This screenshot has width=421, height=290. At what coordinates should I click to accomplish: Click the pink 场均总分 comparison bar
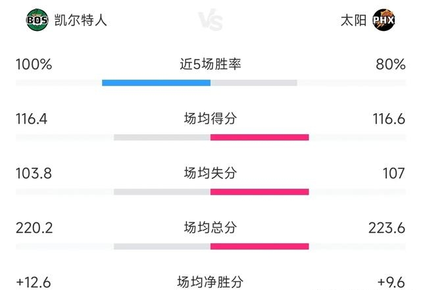point(260,246)
